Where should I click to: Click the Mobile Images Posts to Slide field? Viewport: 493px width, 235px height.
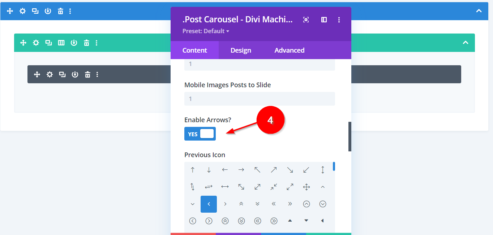click(x=260, y=99)
